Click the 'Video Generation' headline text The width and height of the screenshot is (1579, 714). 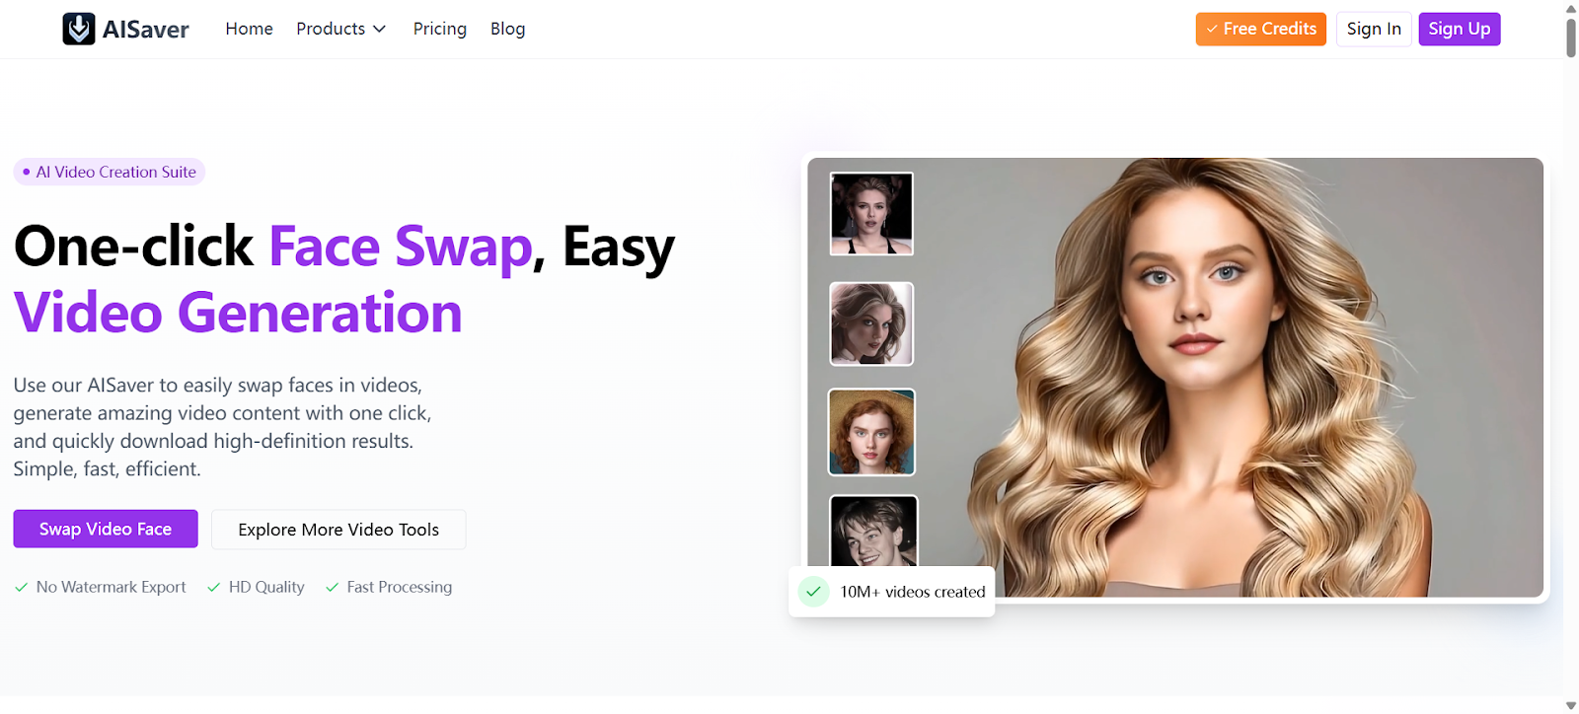coord(238,314)
